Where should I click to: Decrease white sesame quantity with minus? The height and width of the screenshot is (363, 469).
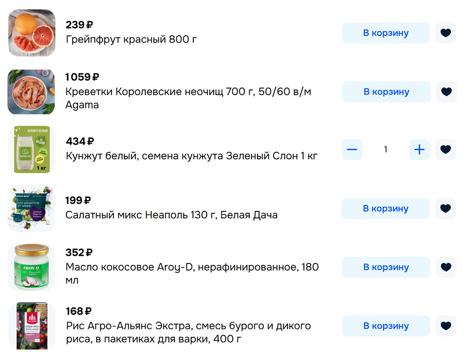click(x=352, y=150)
